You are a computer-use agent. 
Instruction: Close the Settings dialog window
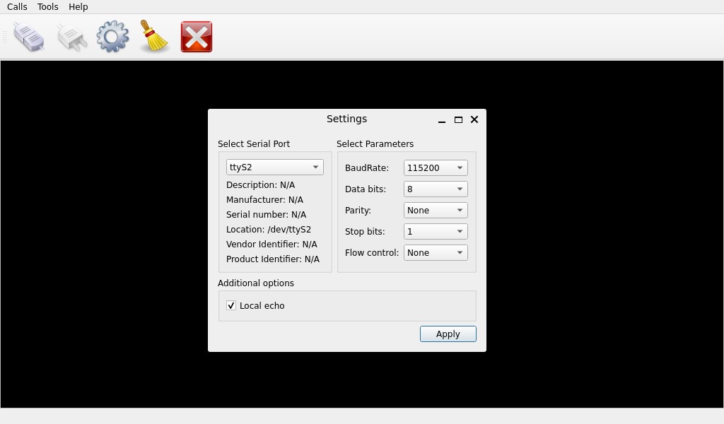point(474,119)
